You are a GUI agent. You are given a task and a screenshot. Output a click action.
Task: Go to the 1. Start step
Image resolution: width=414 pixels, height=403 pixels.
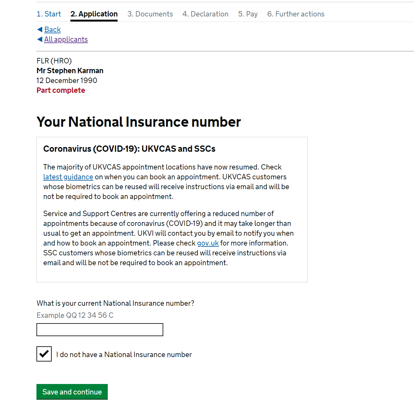(49, 14)
